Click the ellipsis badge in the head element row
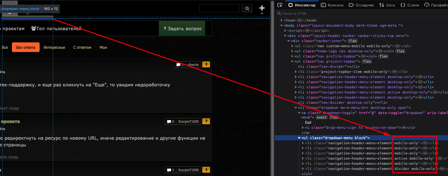Image resolution: width=448 pixels, height=176 pixels. coord(299,20)
